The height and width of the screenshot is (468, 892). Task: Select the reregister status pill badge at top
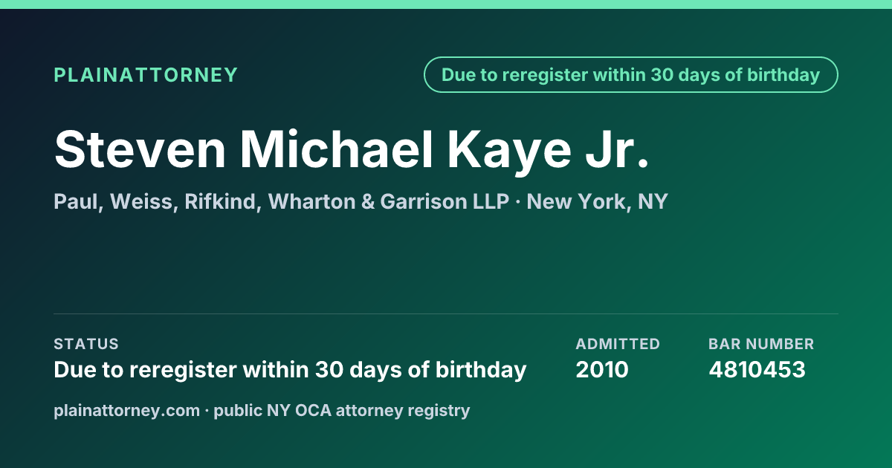pos(631,75)
